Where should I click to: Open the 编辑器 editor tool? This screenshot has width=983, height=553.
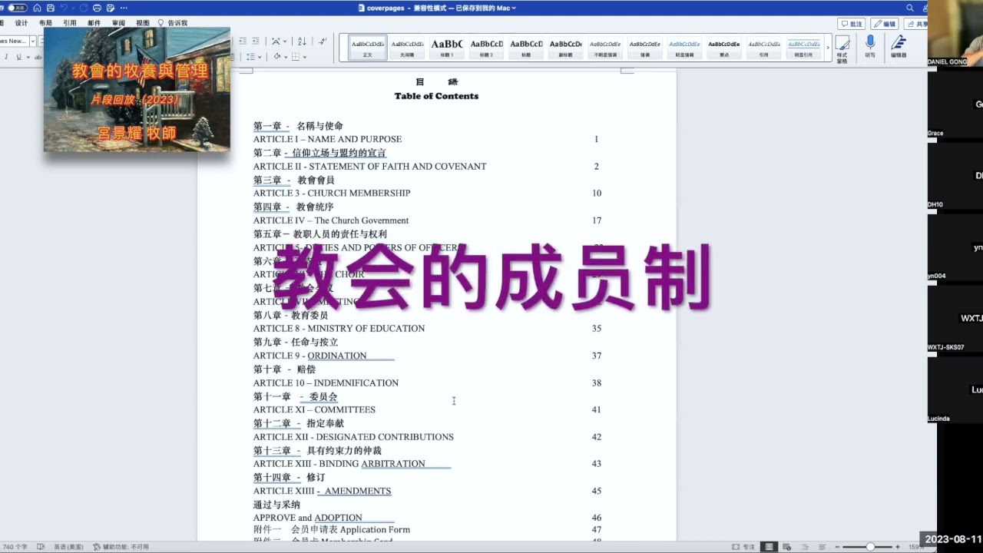coord(899,46)
